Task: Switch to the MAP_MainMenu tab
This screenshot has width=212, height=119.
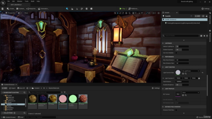Action: coord(16,5)
